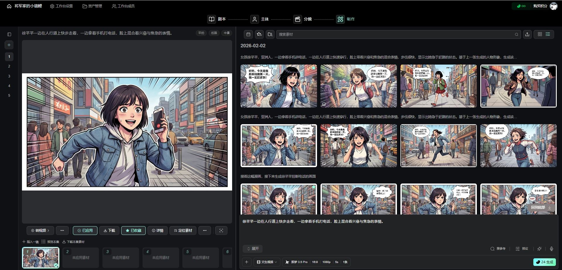Viewport: 562px width, 270px height.
Task: Open user avatar profile menu
Action: (x=554, y=6)
